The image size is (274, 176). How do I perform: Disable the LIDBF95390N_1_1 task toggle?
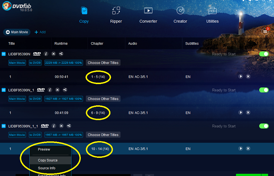(264, 126)
